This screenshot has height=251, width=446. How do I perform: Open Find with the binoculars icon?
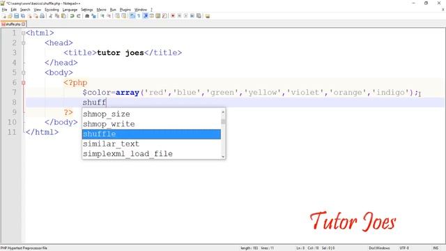[x=86, y=16]
